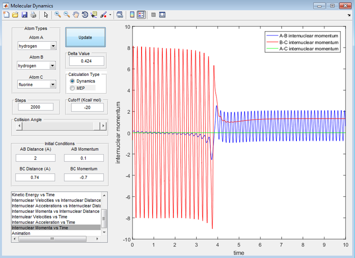This screenshot has width=355, height=258.
Task: Click the Update button
Action: pos(85,37)
